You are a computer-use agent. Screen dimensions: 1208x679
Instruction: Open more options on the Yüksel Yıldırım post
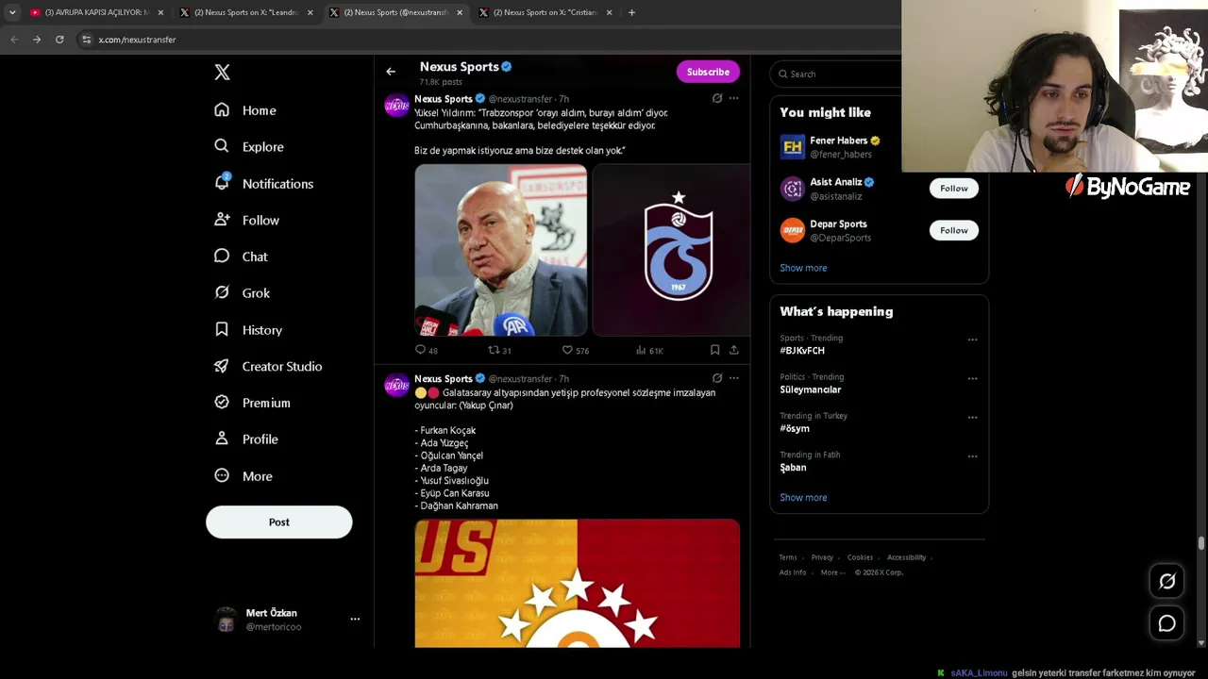tap(733, 98)
